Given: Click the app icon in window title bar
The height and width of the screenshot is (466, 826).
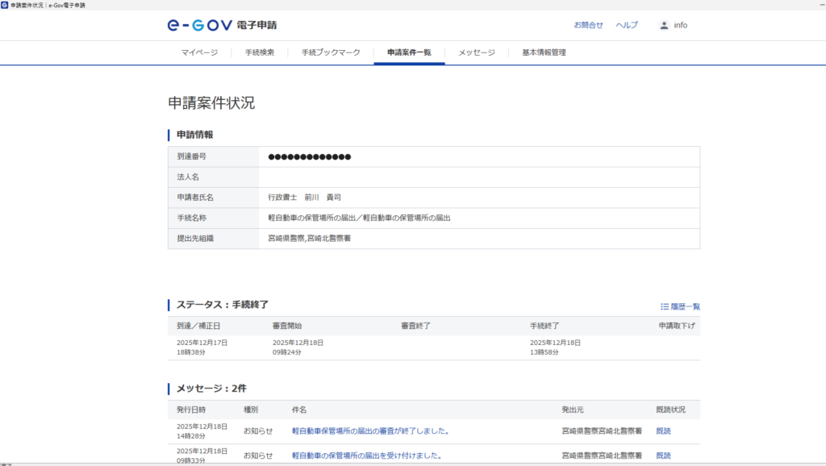Looking at the screenshot, I should tap(5, 5).
